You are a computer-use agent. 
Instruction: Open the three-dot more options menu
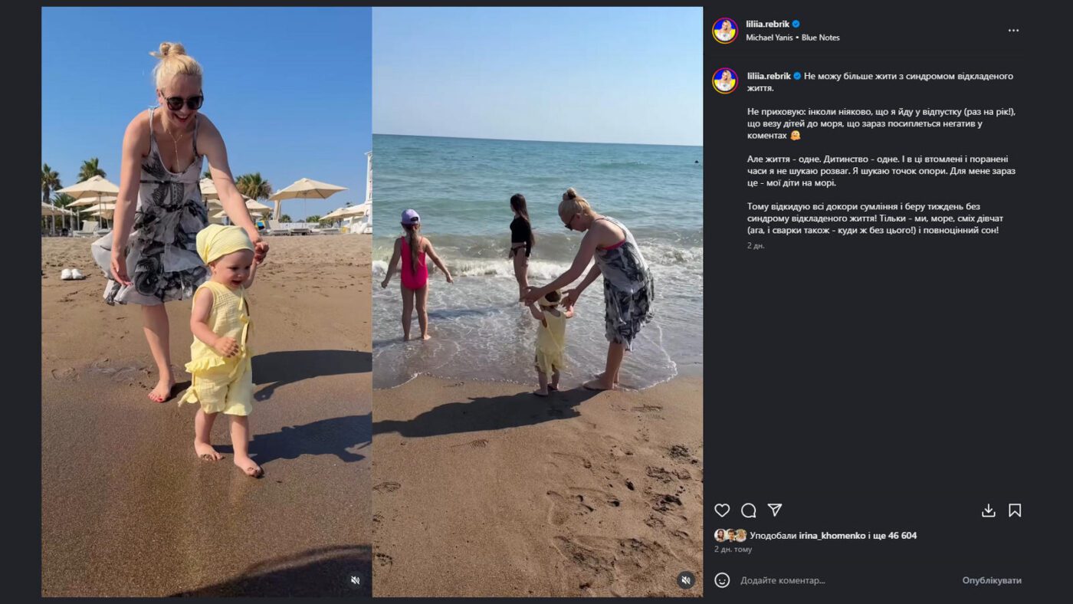1013,31
